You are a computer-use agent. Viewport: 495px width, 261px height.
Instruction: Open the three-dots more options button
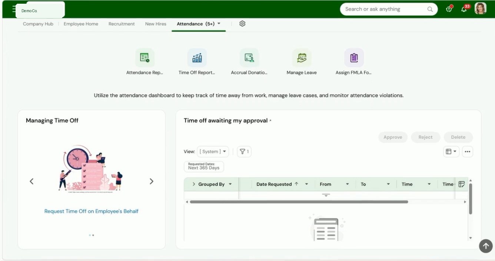[x=467, y=151]
